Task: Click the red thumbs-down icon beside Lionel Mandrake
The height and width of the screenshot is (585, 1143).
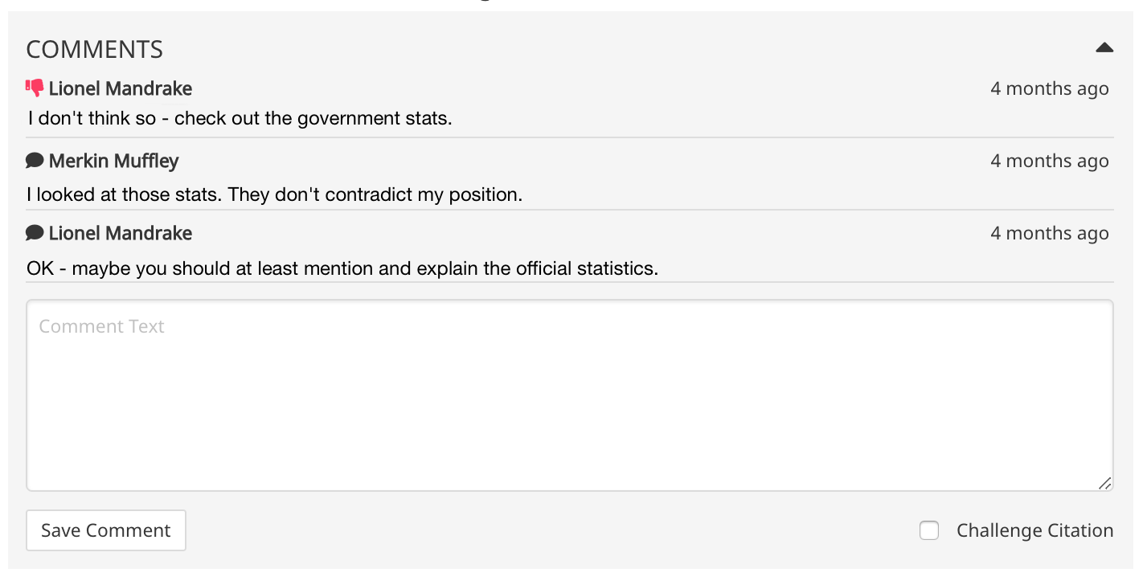Action: click(35, 88)
